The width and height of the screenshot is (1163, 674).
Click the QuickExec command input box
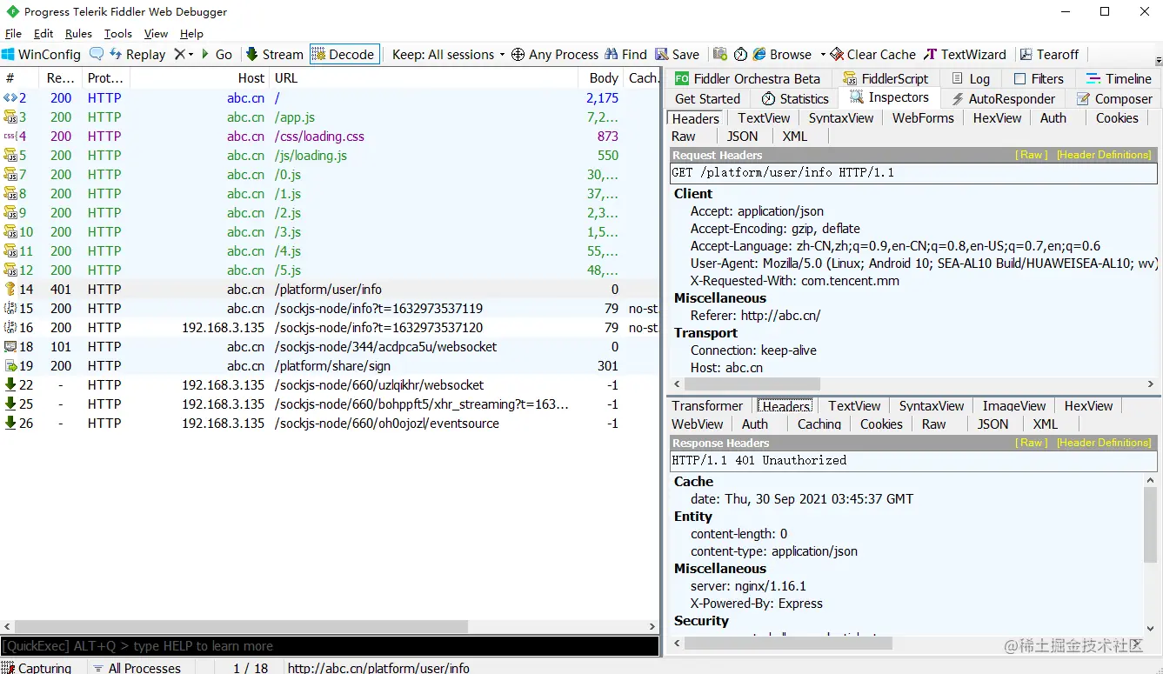coord(329,646)
